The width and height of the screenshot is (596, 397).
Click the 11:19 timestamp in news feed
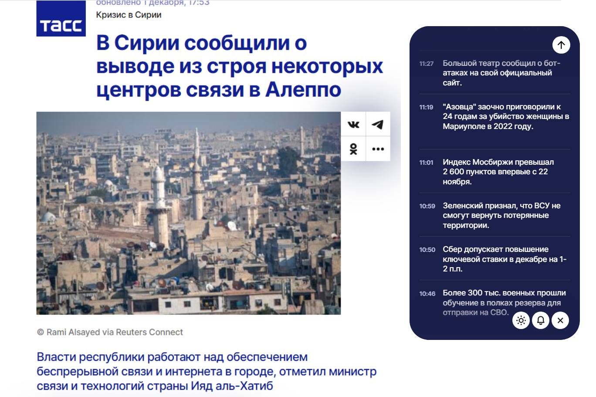pos(426,107)
